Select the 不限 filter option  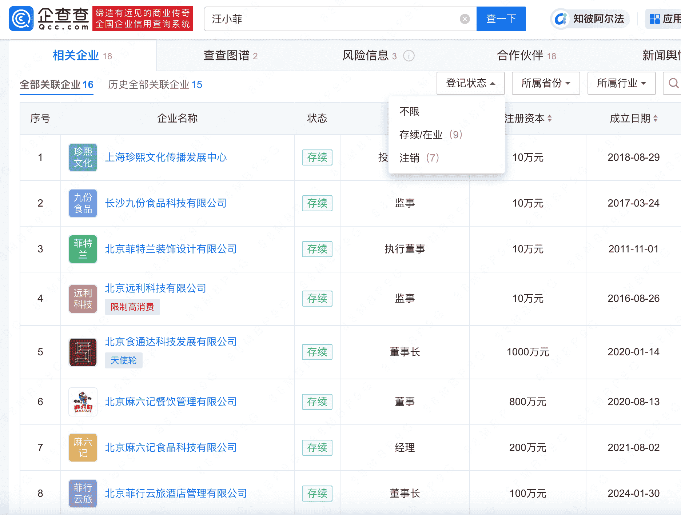click(409, 111)
